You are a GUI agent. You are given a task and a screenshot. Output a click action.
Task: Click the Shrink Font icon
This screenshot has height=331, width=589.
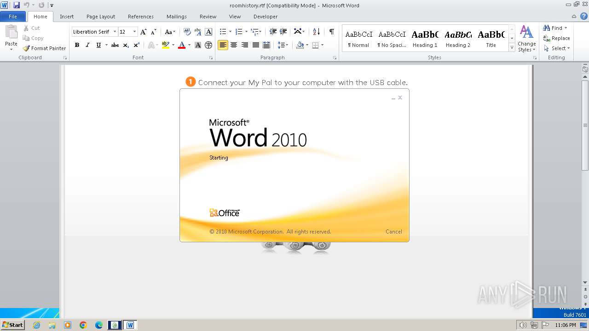pos(154,32)
